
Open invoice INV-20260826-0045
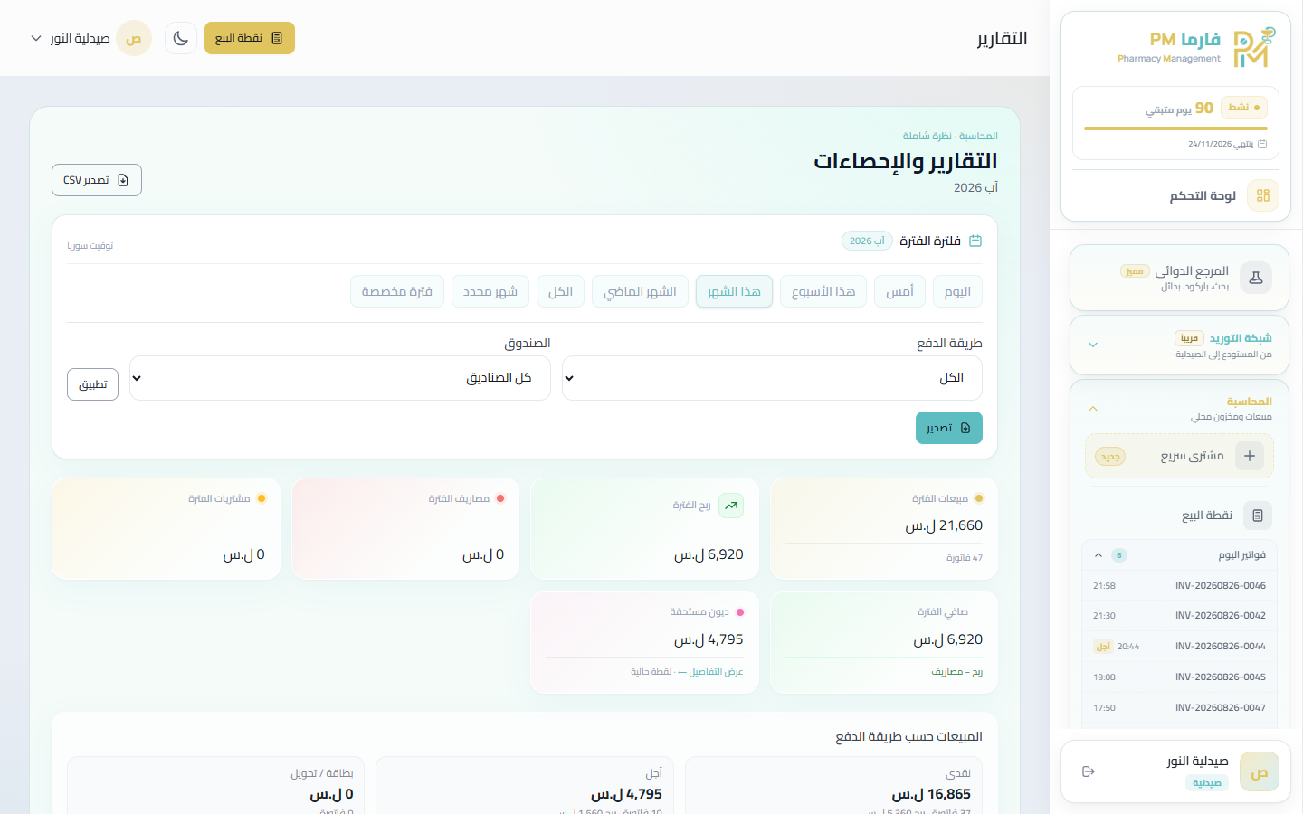click(1179, 677)
